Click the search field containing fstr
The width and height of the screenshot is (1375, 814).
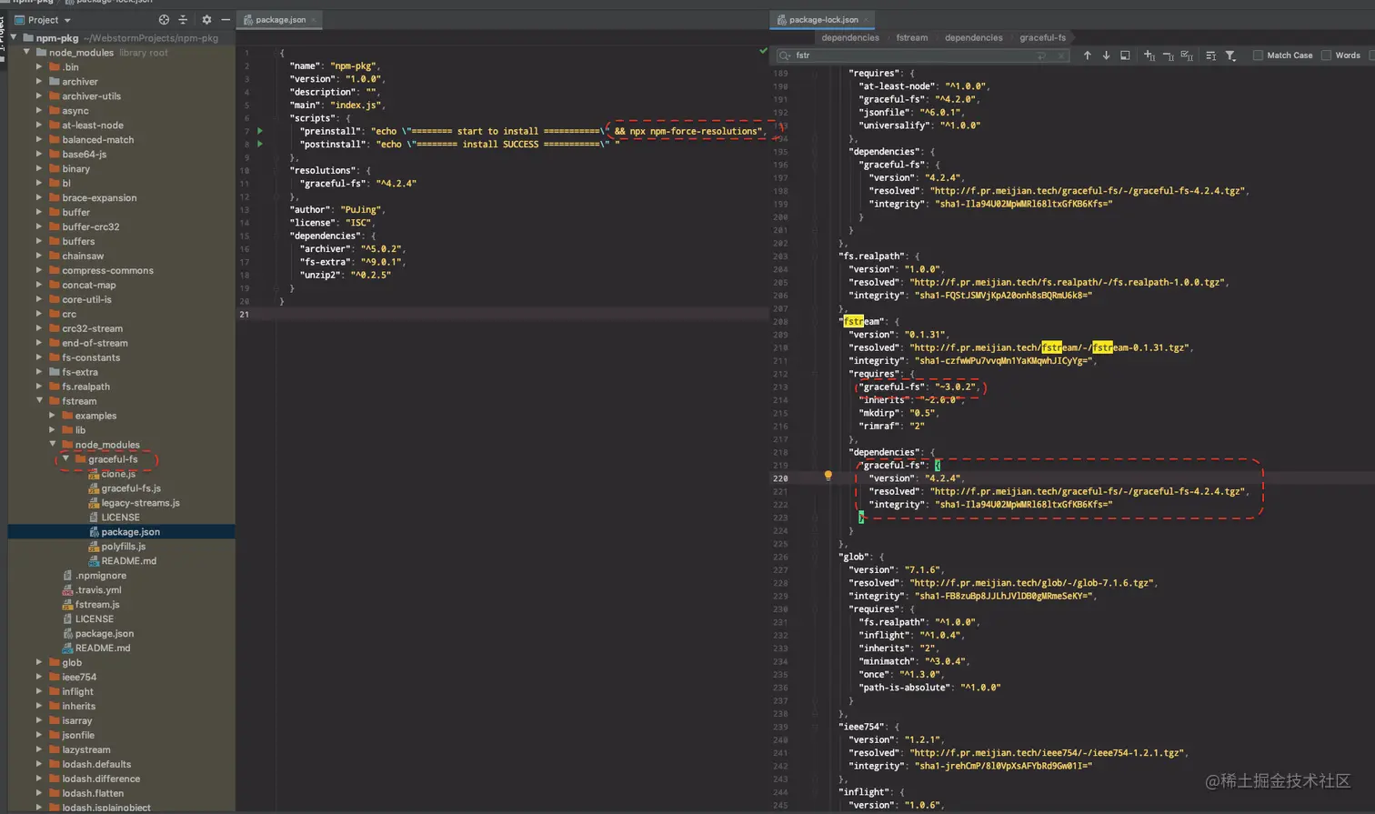pyautogui.click(x=909, y=55)
